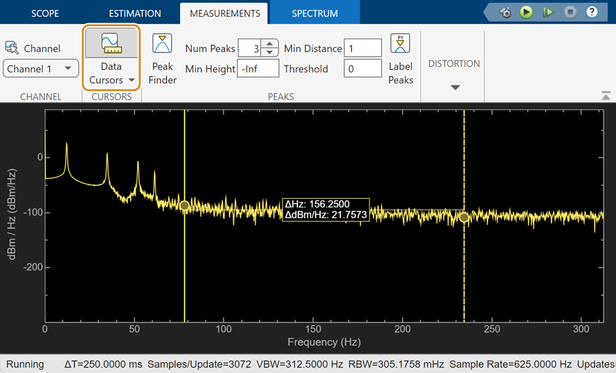Stop the simulation with the Stop button
The width and height of the screenshot is (616, 373).
570,12
